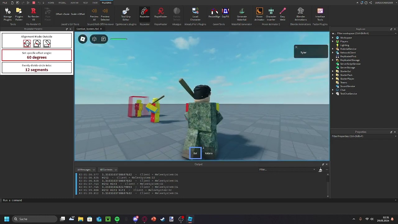Click the Preview Selected sound button
The width and height of the screenshot is (398, 224).
coord(105,14)
